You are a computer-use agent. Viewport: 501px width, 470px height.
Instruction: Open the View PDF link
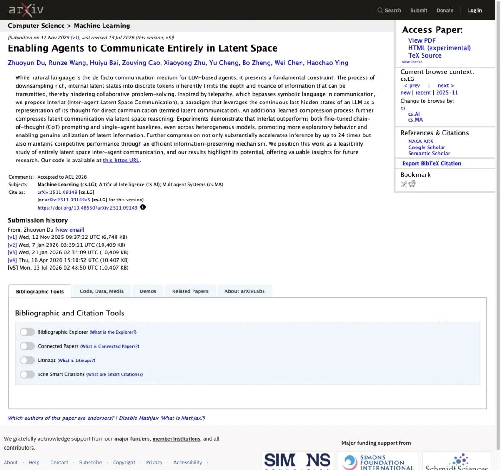click(421, 40)
